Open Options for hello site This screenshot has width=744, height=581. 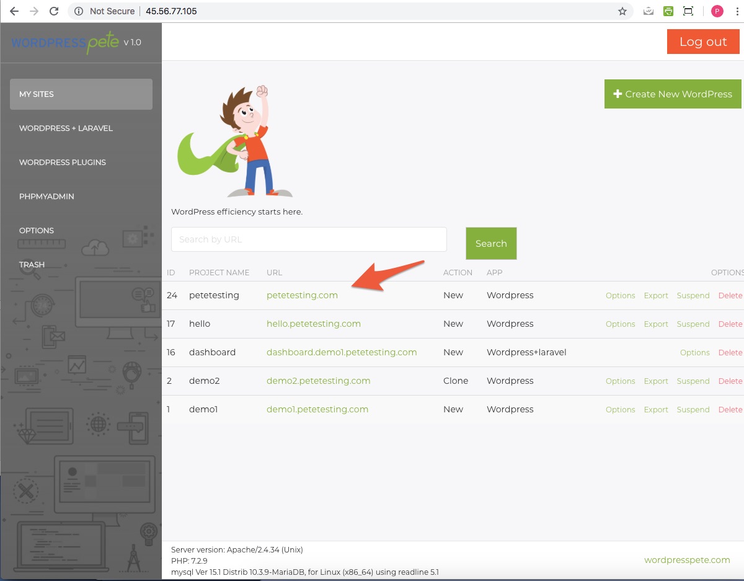point(620,324)
